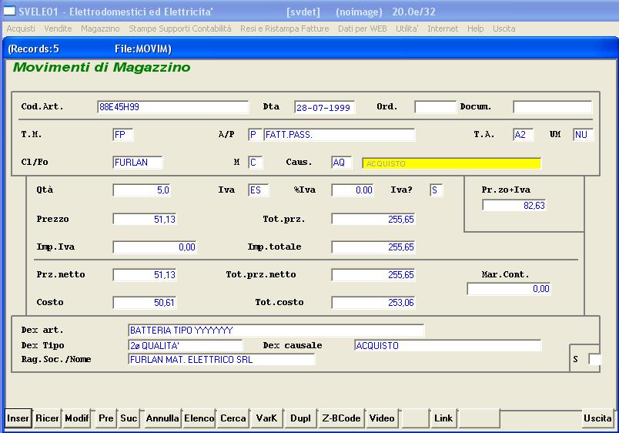The image size is (619, 433).
Task: Click the Qtà quantity field
Action: click(x=142, y=190)
